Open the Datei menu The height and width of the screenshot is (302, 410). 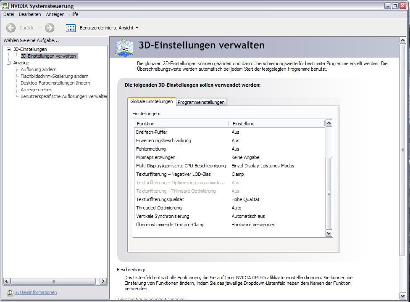[9, 14]
